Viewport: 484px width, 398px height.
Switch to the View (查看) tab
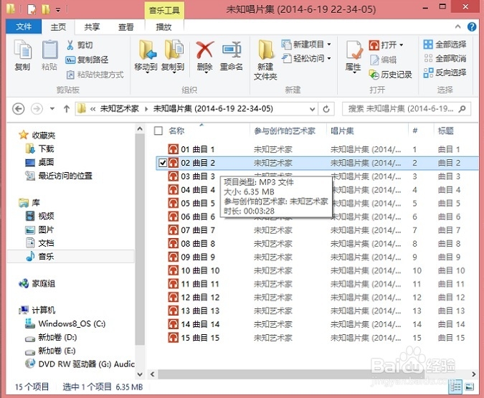tap(126, 27)
